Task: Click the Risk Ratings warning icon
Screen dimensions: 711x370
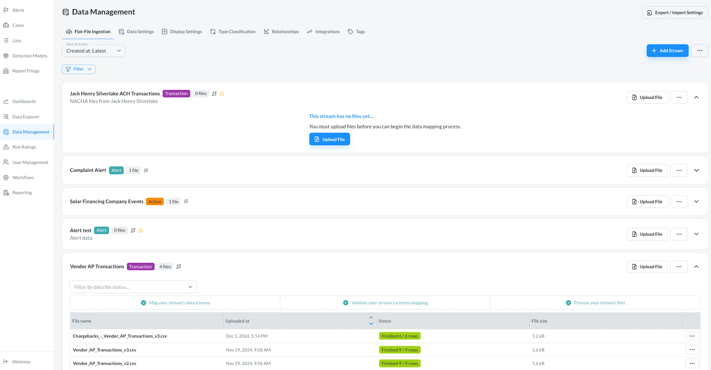Action: (x=6, y=147)
